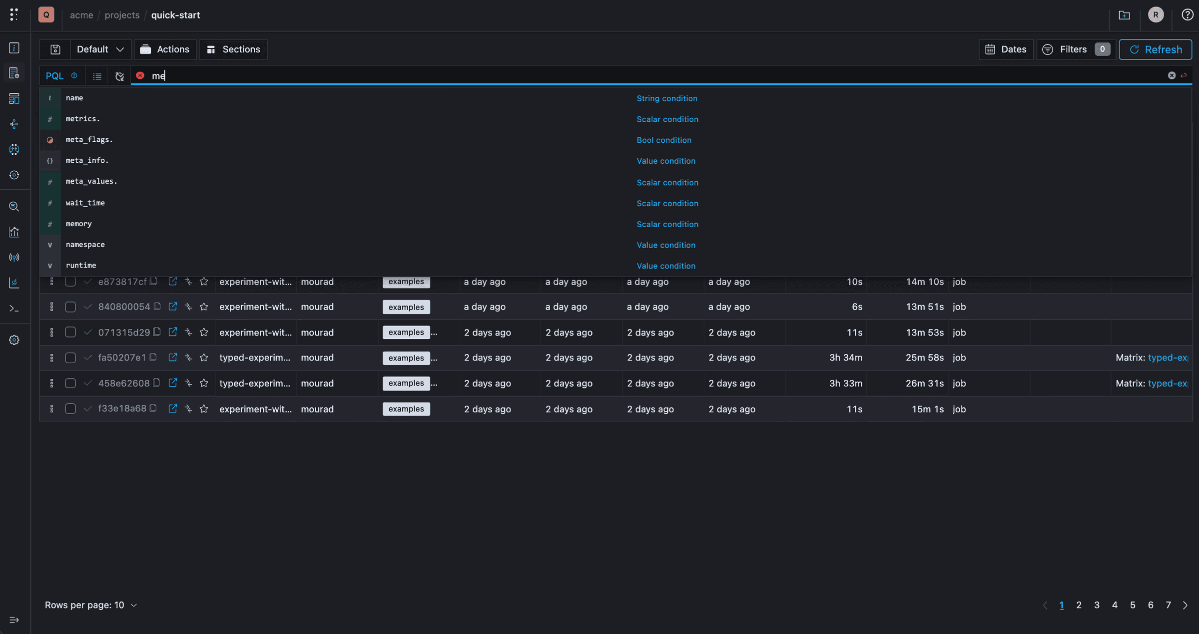Collapse run 071315d29 with its chevron
The height and width of the screenshot is (634, 1199).
[x=87, y=332]
